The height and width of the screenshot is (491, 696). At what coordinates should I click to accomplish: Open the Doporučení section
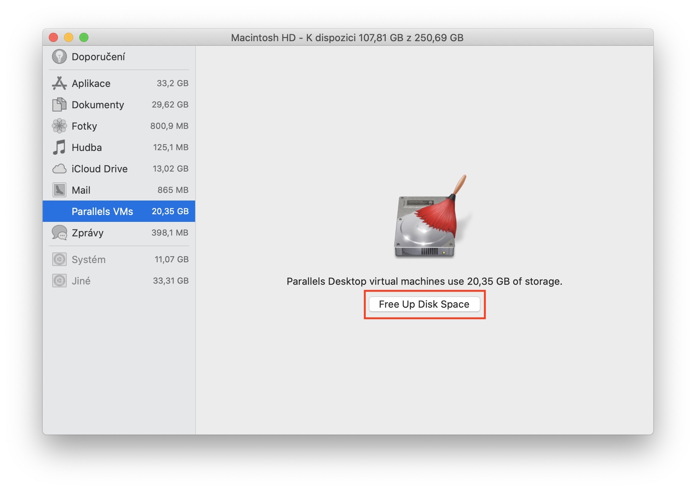tap(119, 57)
